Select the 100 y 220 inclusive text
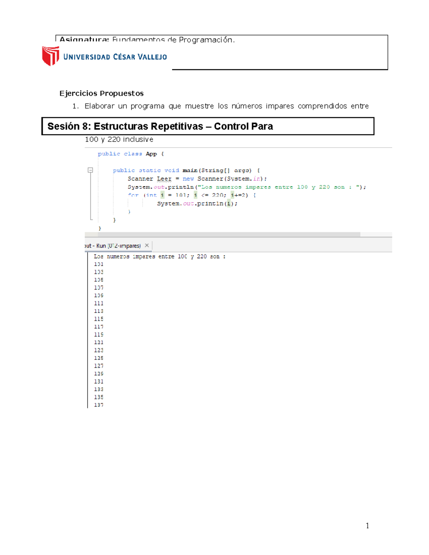 (x=119, y=139)
